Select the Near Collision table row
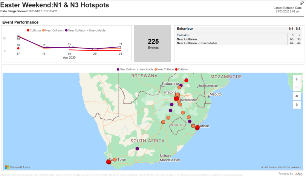 click(187, 39)
